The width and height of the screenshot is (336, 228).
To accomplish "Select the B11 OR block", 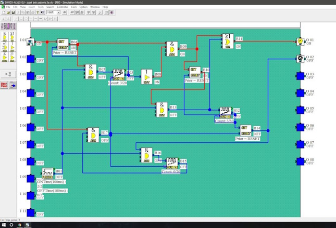I will pos(228,41).
